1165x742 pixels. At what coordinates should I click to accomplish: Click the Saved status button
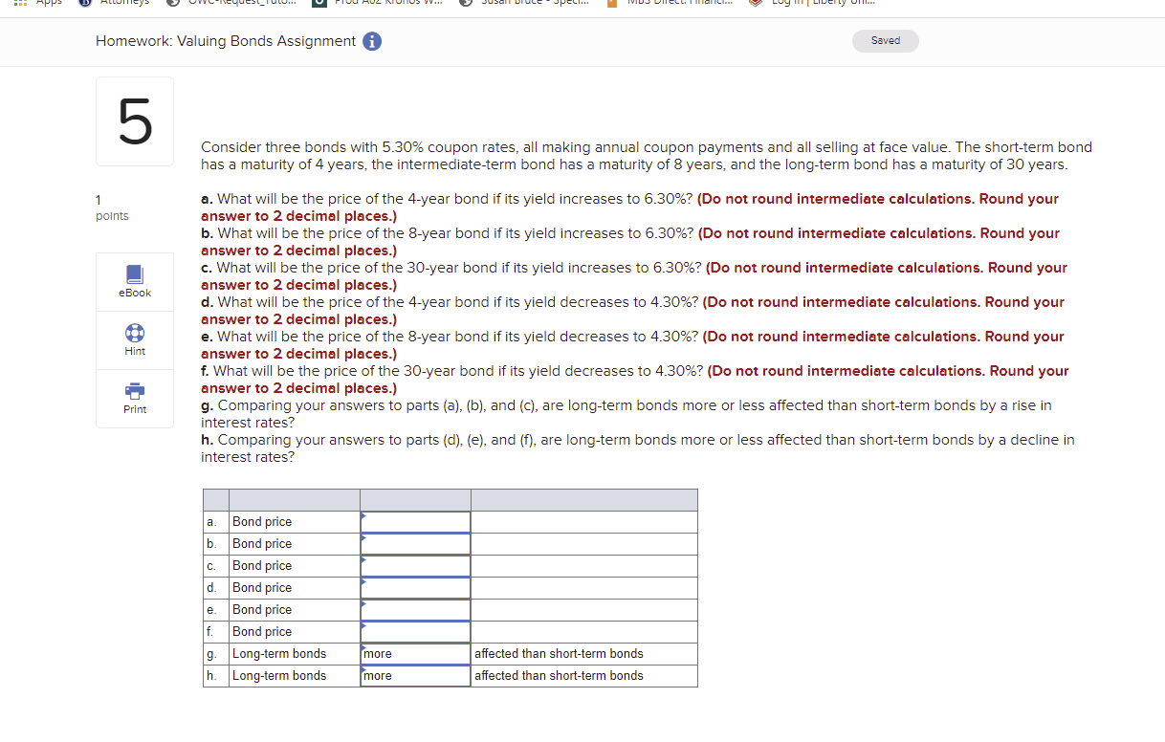point(885,40)
